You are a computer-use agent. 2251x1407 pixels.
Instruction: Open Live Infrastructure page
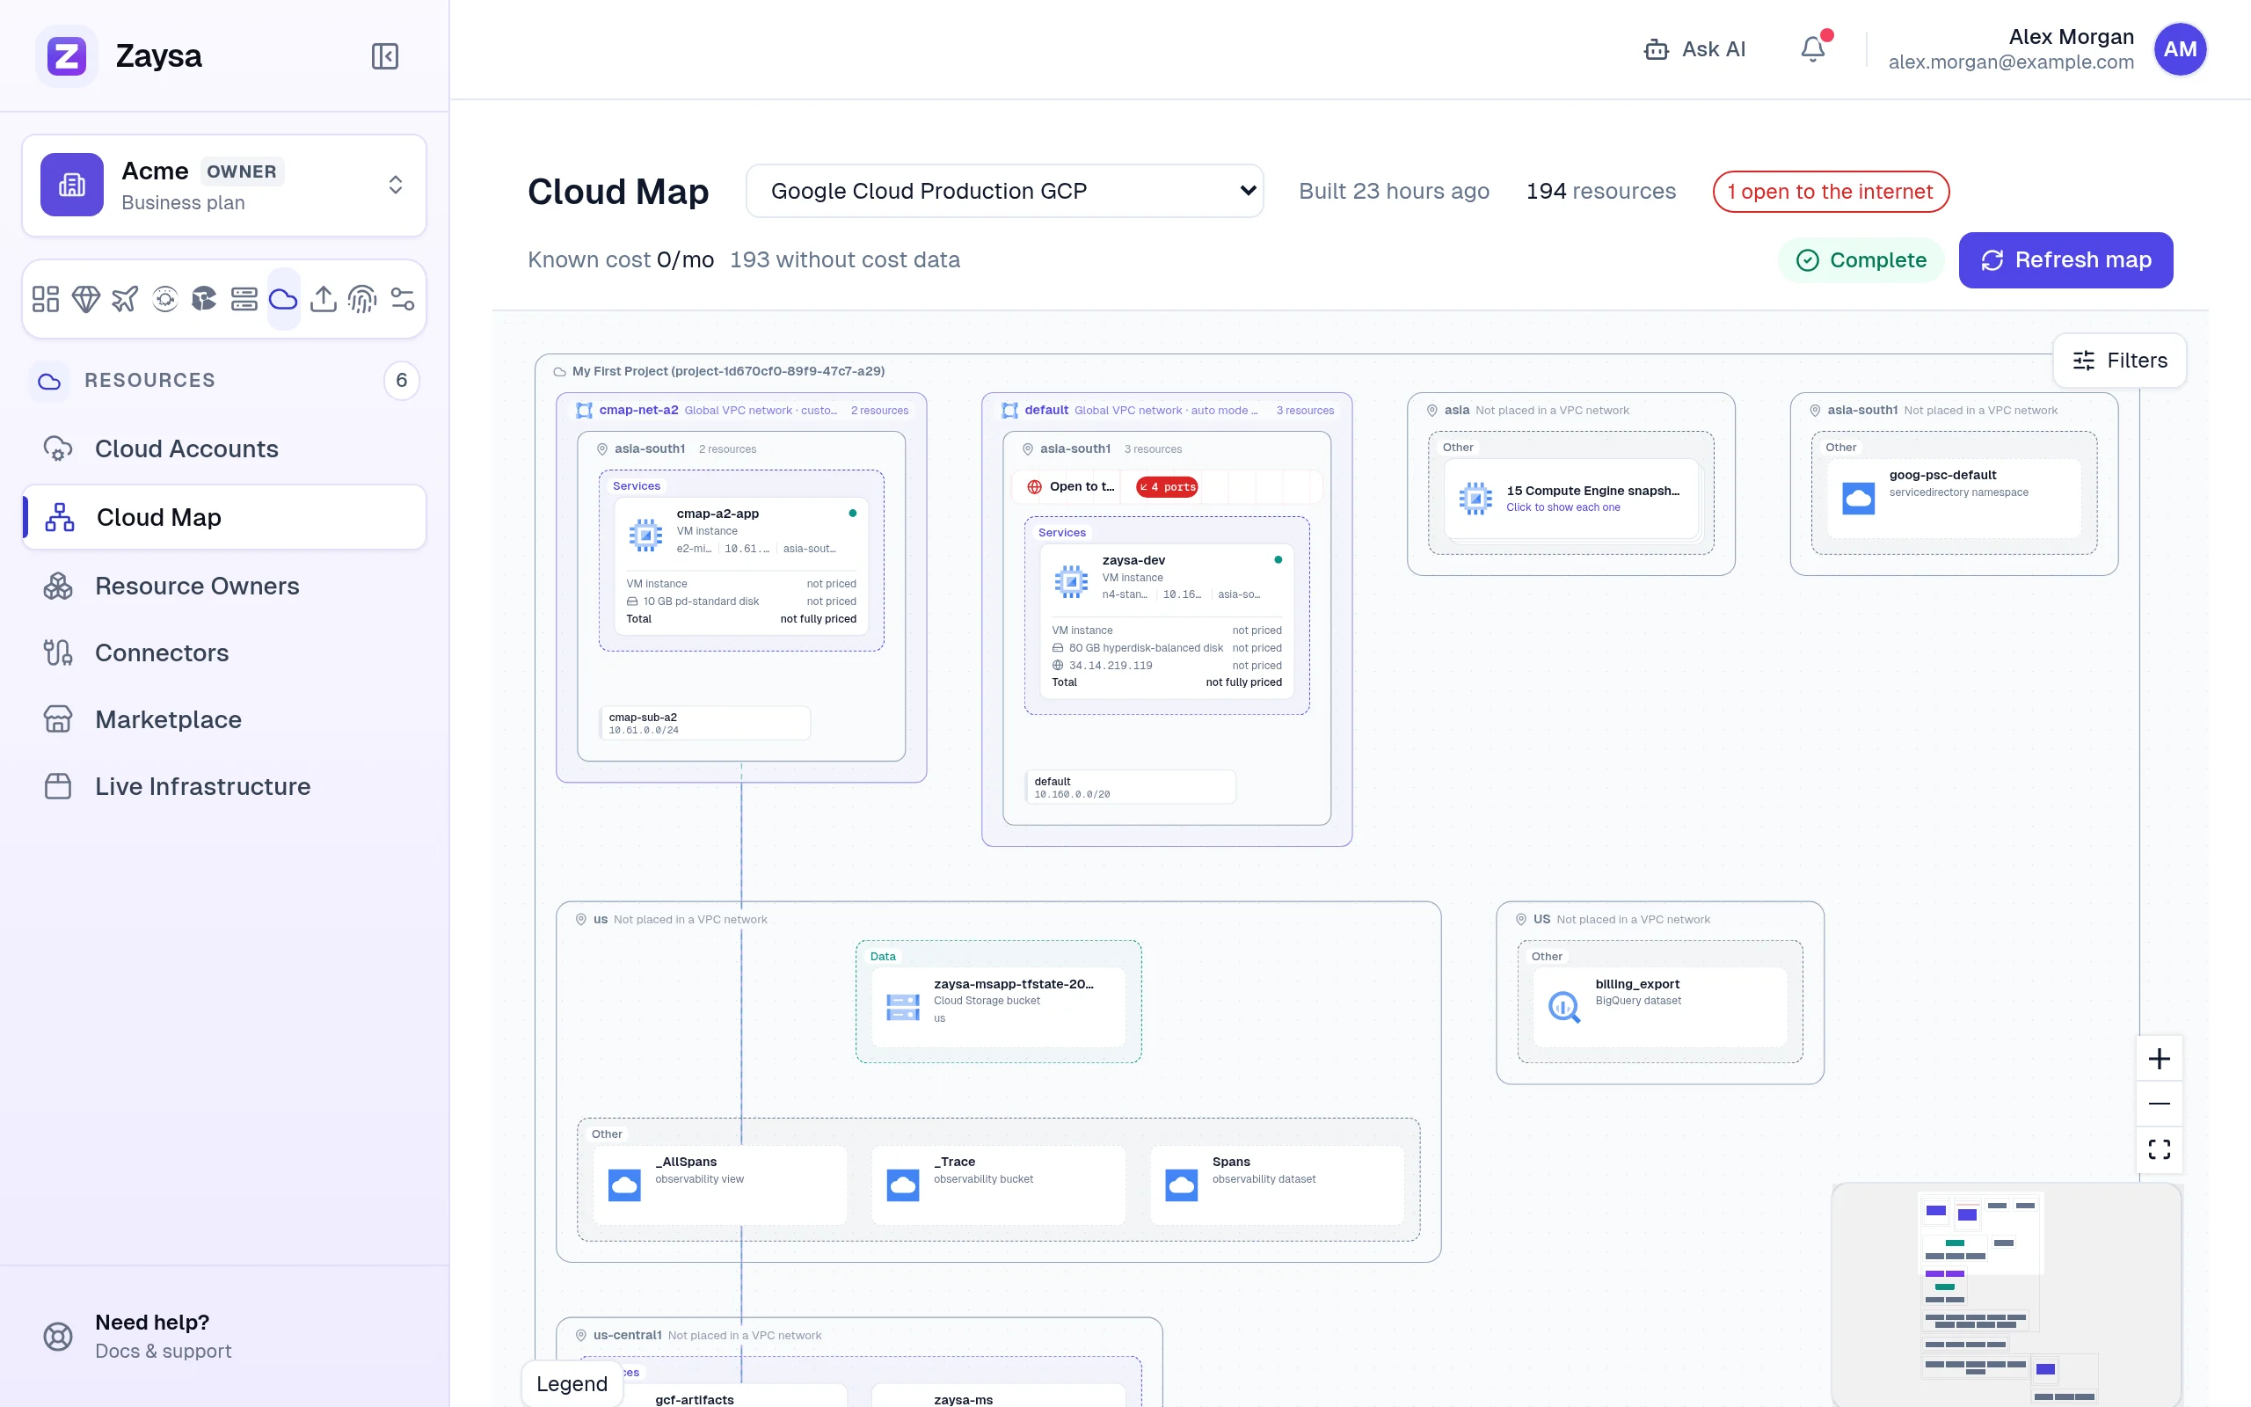coord(224,786)
